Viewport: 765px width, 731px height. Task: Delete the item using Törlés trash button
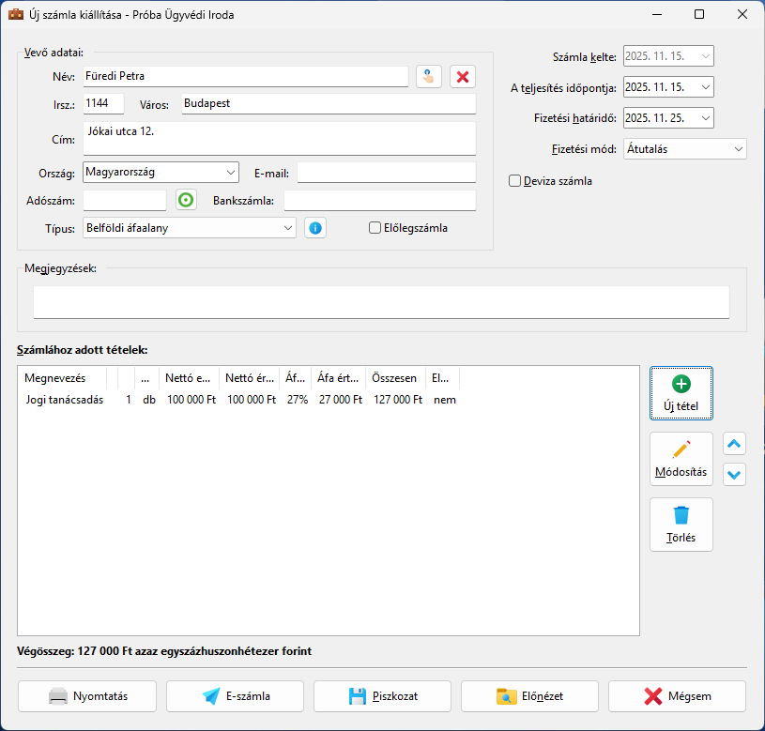[681, 525]
